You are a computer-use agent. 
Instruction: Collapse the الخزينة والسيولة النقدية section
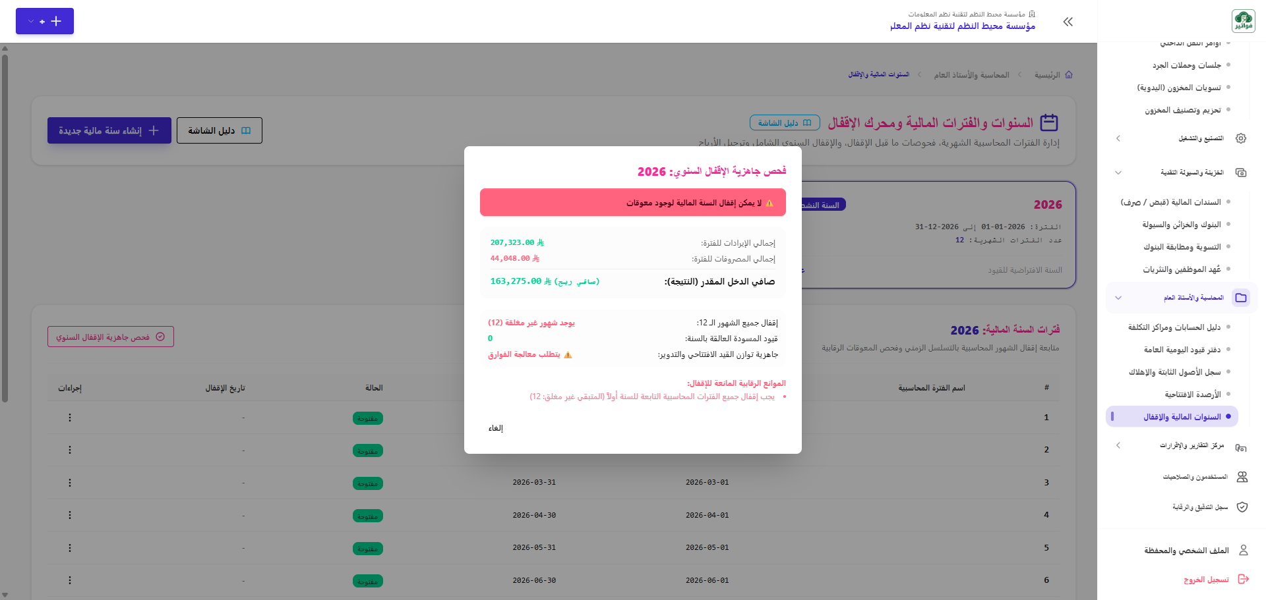click(1118, 173)
